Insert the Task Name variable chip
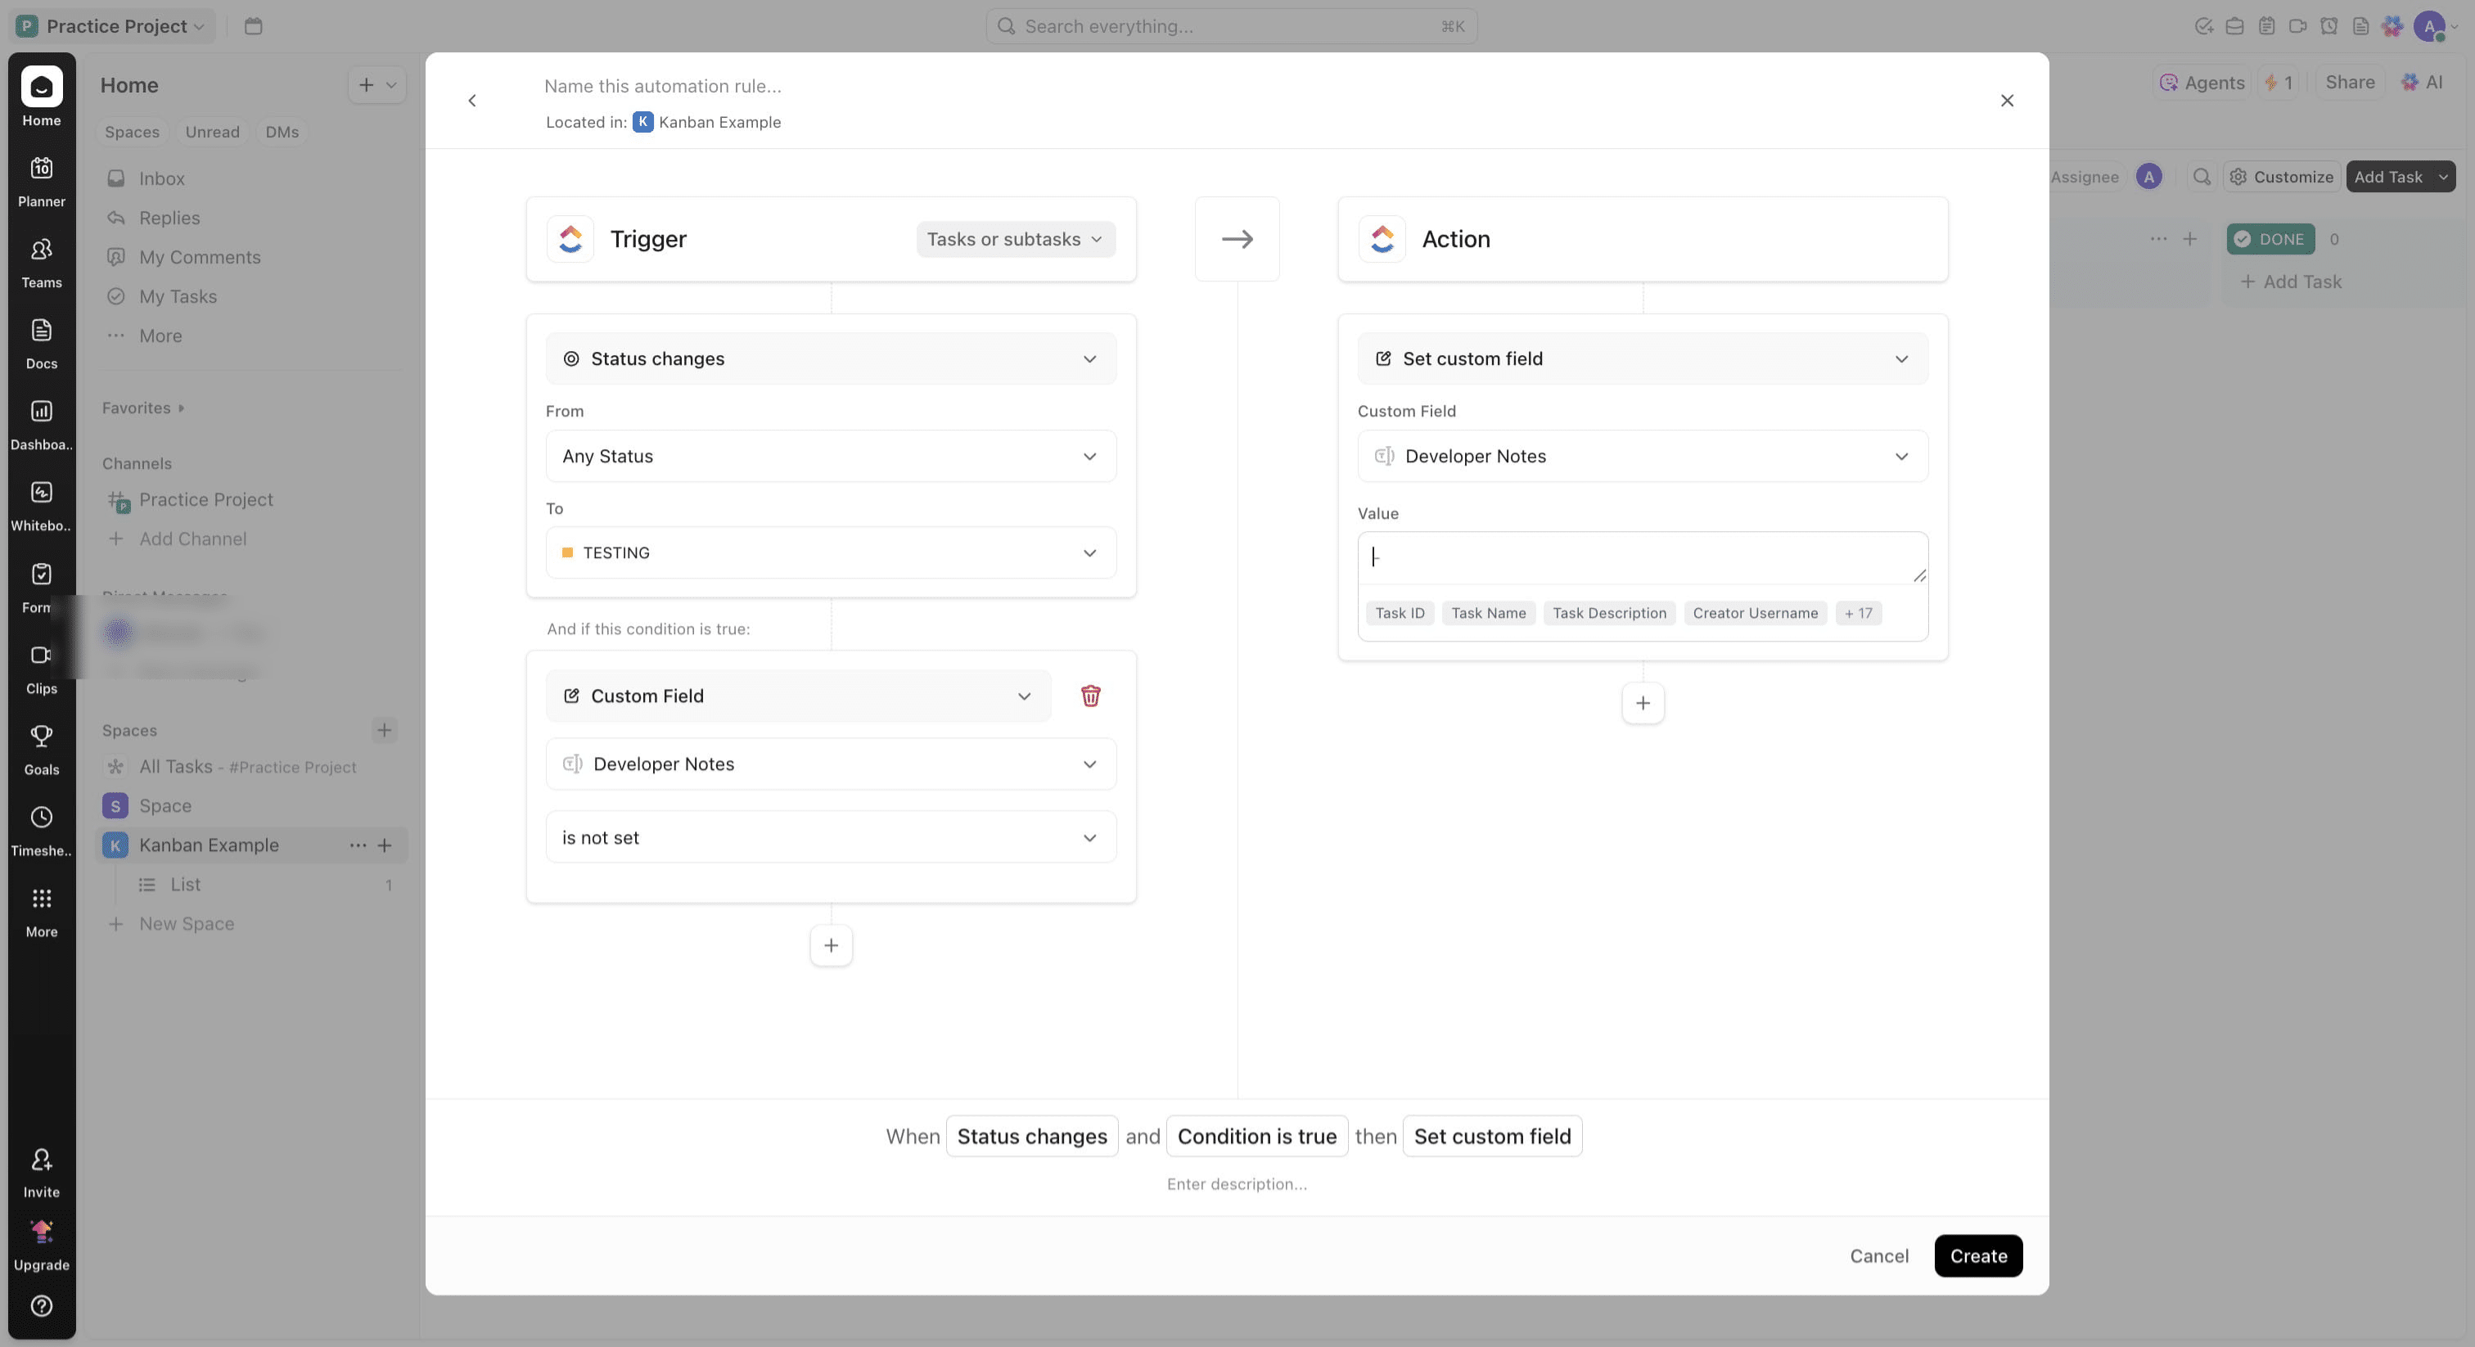 click(1487, 613)
